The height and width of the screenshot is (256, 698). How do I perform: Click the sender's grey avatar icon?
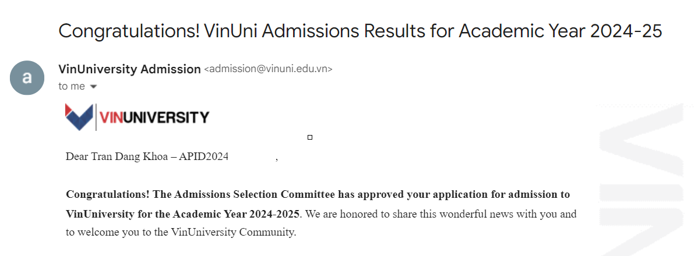tap(27, 79)
